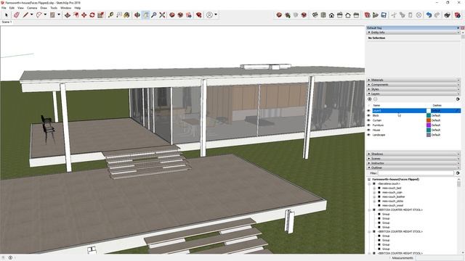Click the Block layer teal color swatch
Screen dimensions: 465x261
(x=429, y=115)
